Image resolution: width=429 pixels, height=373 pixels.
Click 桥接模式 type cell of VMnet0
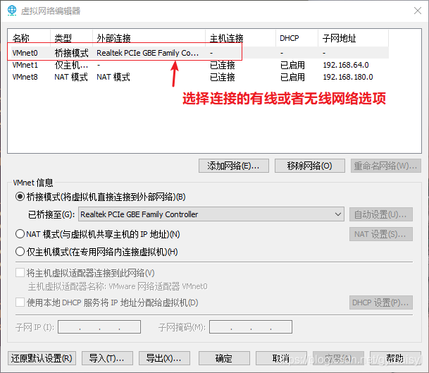[71, 53]
